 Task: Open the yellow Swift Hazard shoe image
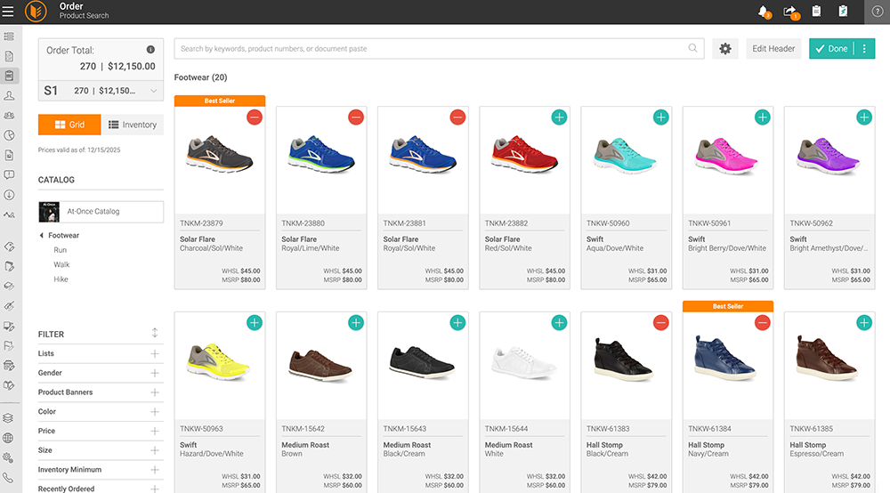[x=219, y=360]
